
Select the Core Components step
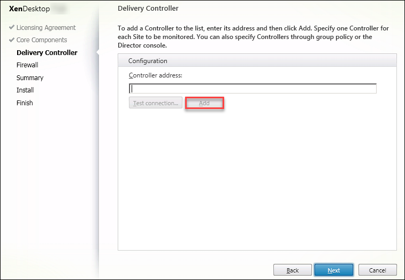pos(42,40)
